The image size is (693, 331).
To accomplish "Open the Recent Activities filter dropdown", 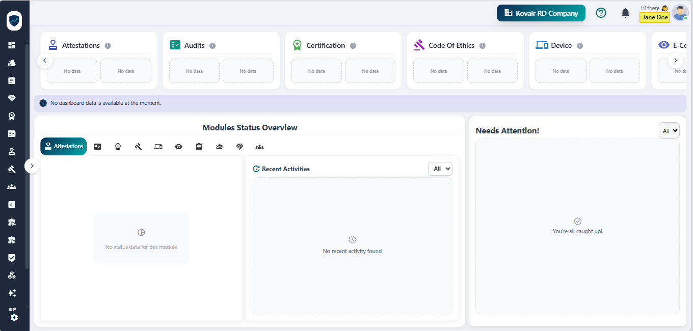I will point(440,169).
